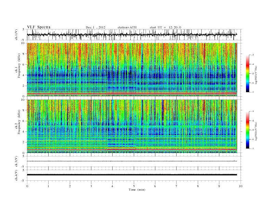Viewport: 271px width, 209px height.
Task: Click the station=ATH label
Action: (x=127, y=27)
